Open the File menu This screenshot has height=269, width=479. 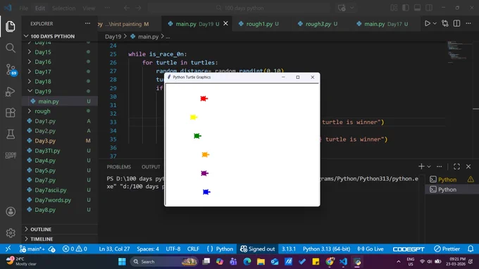point(23,8)
